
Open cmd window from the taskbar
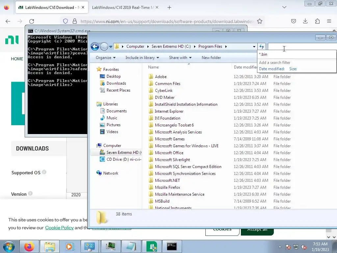172,246
